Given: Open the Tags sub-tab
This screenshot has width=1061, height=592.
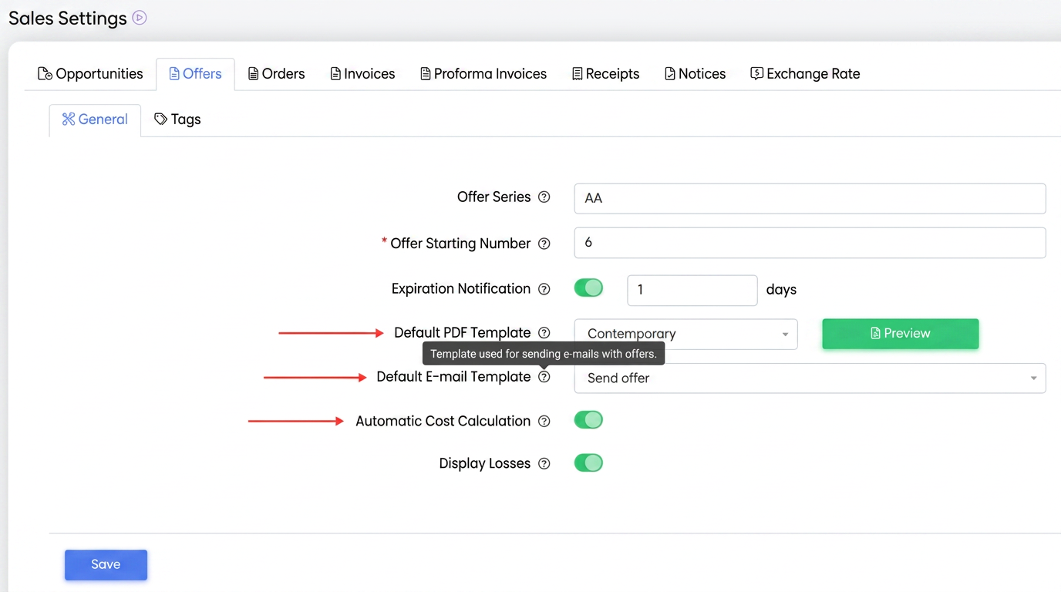Looking at the screenshot, I should tap(177, 119).
